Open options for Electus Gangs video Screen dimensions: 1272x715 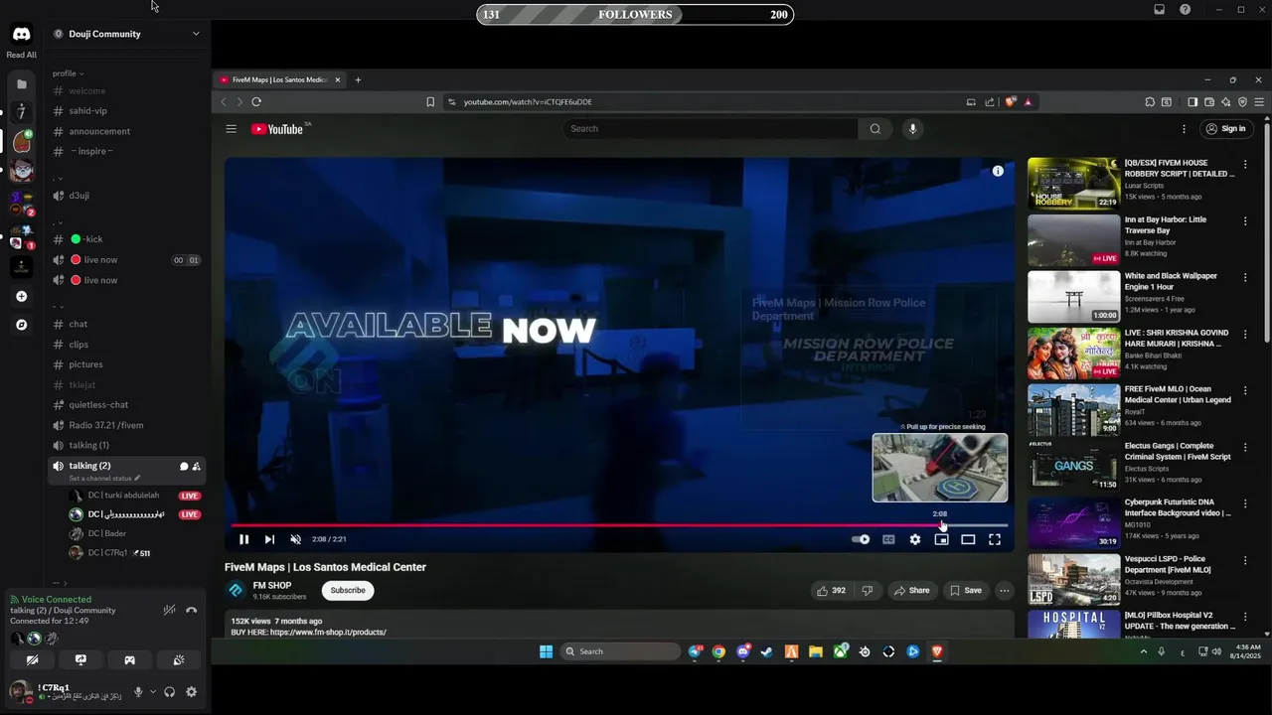[x=1245, y=447]
